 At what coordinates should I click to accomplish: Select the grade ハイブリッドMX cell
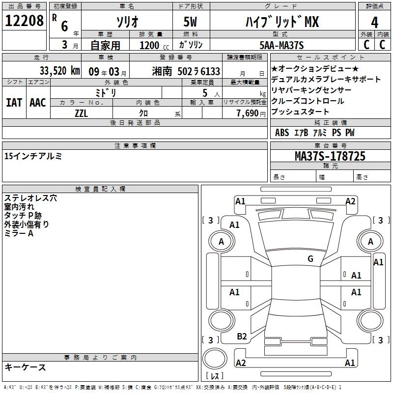coord(282,22)
